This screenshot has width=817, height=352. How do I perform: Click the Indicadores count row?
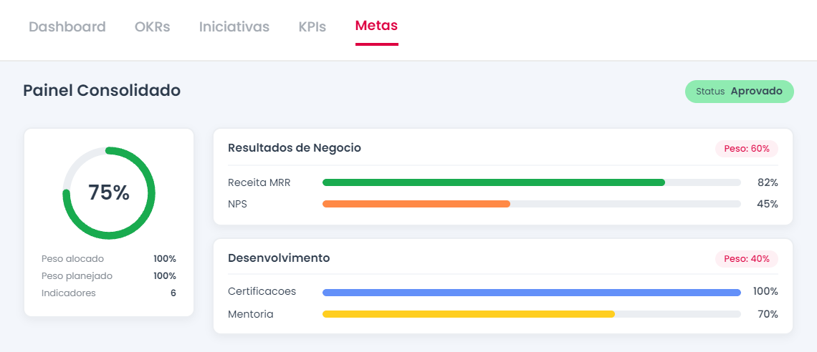109,293
